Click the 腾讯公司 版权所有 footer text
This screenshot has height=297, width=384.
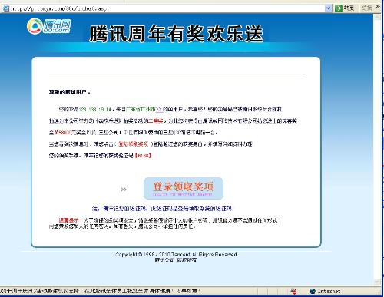pos(176,260)
